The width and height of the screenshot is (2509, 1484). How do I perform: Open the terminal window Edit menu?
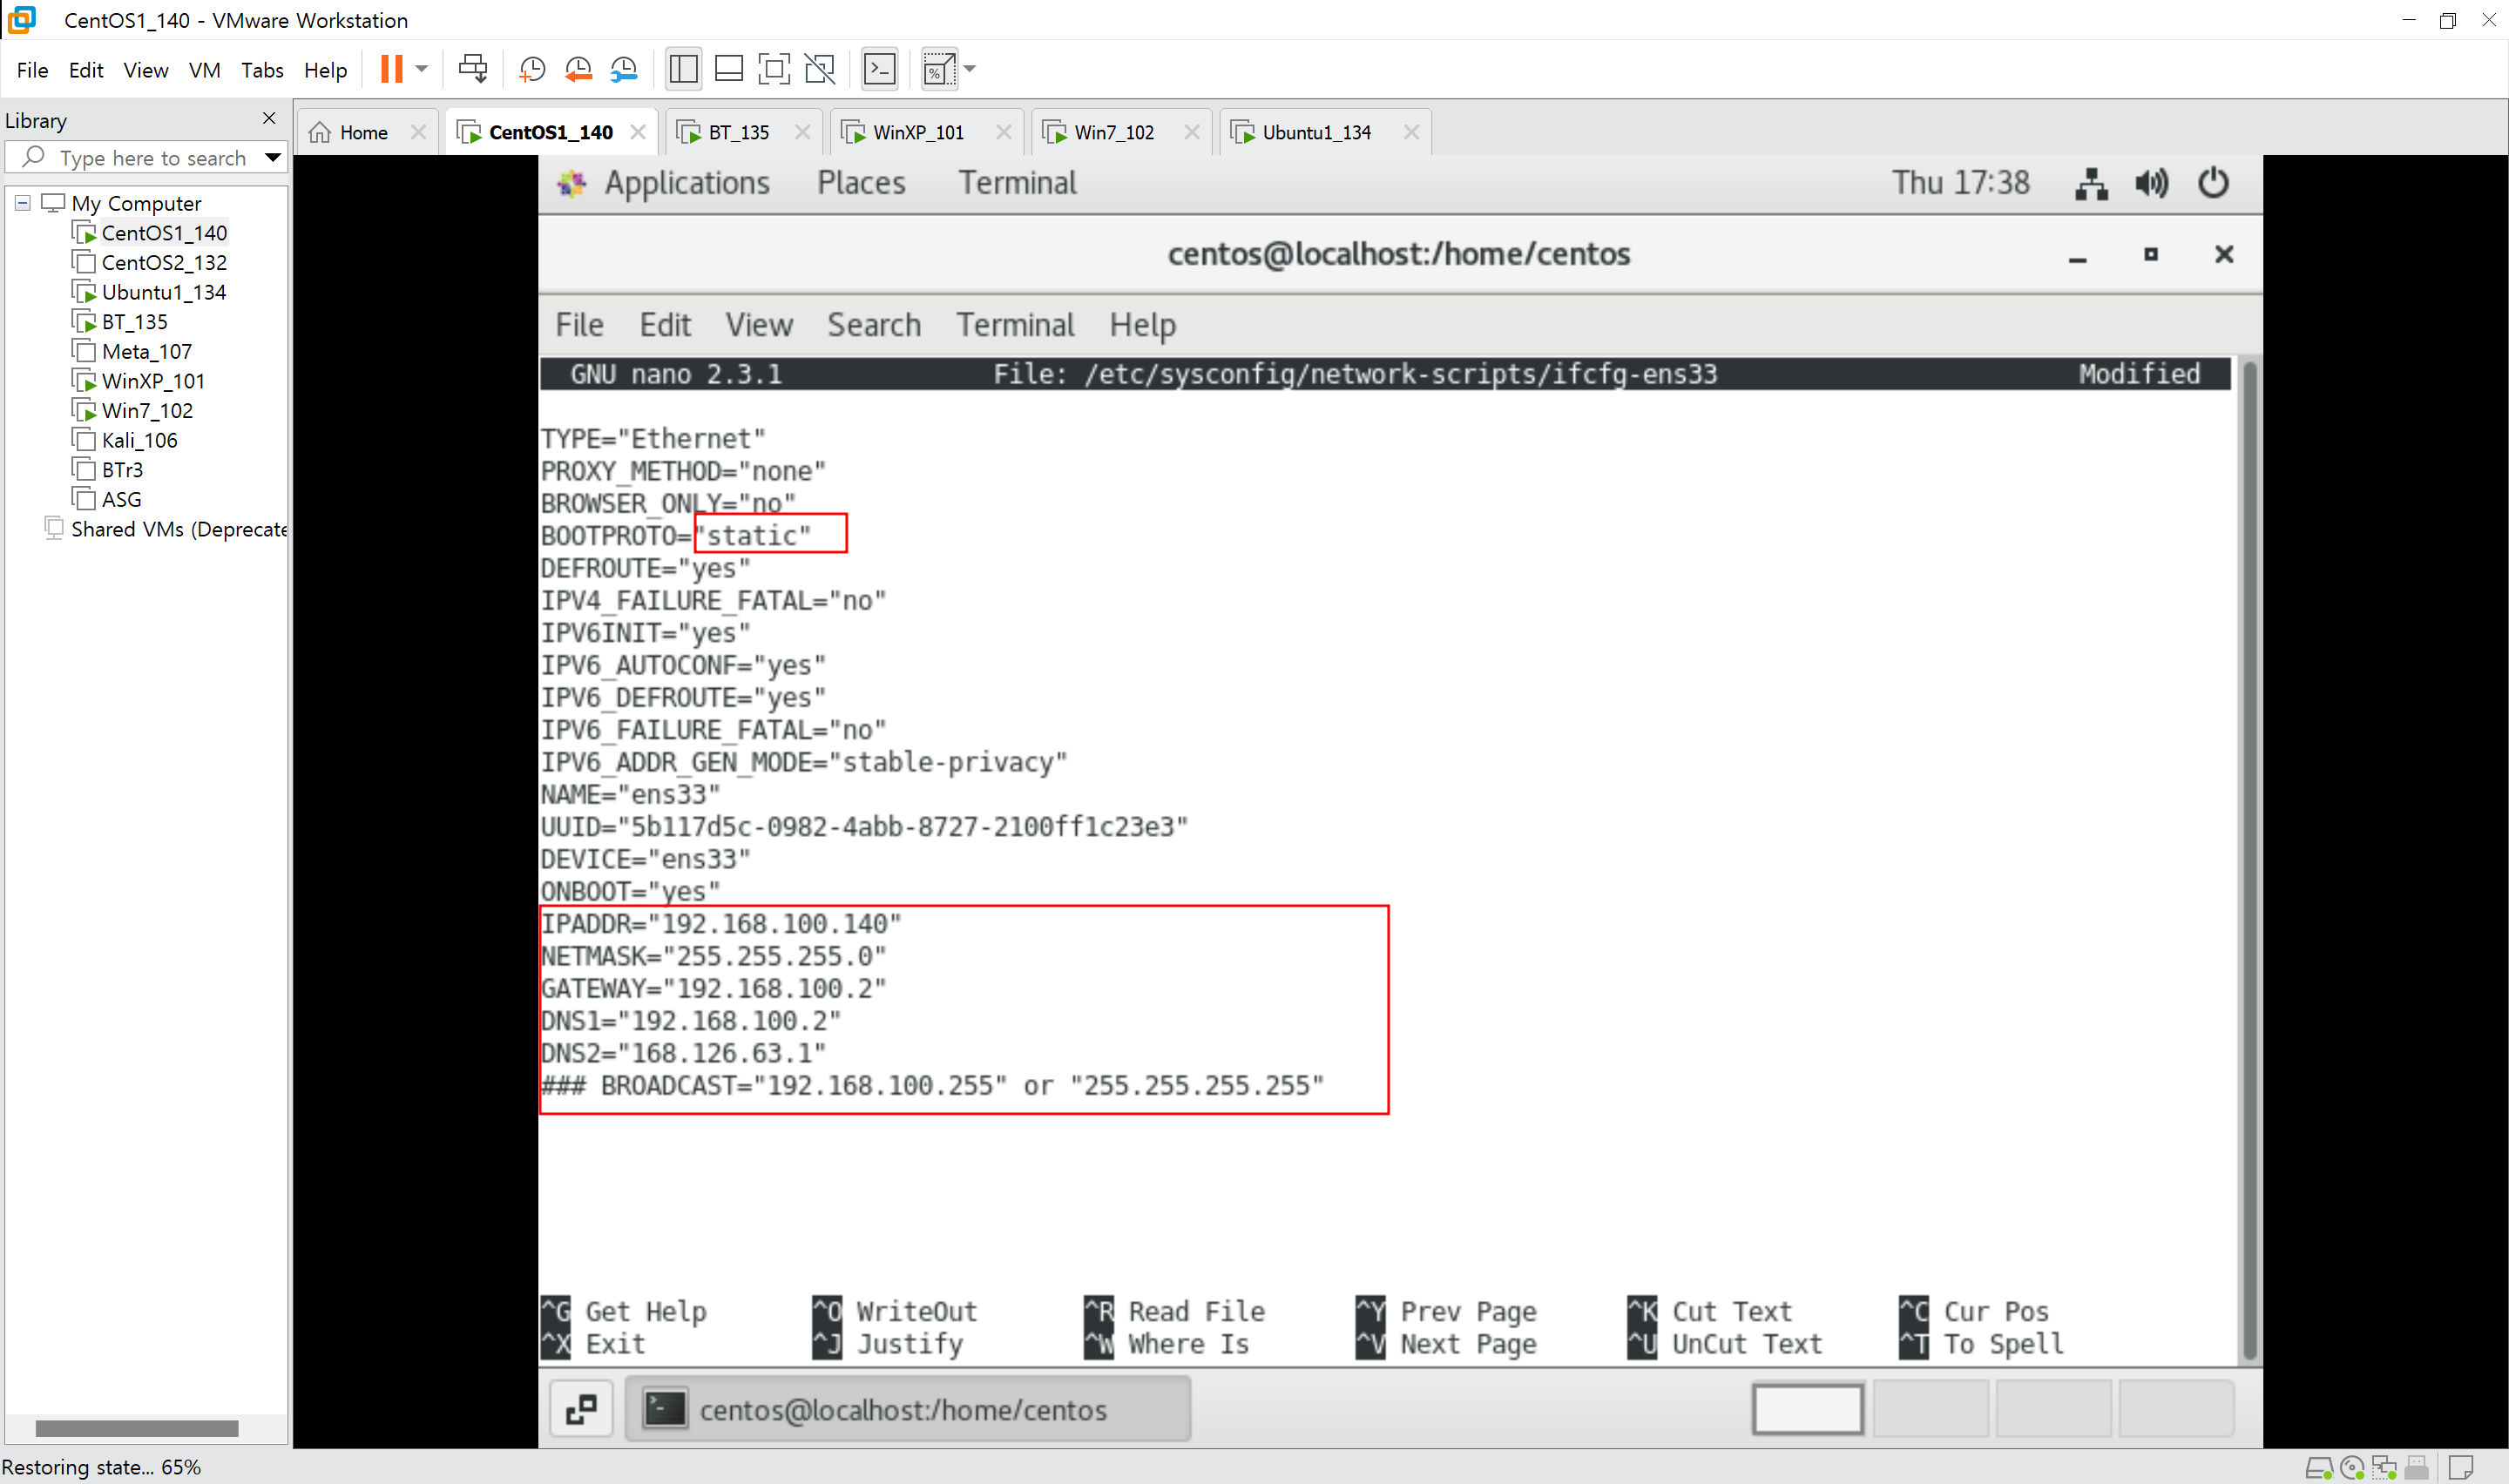(665, 325)
